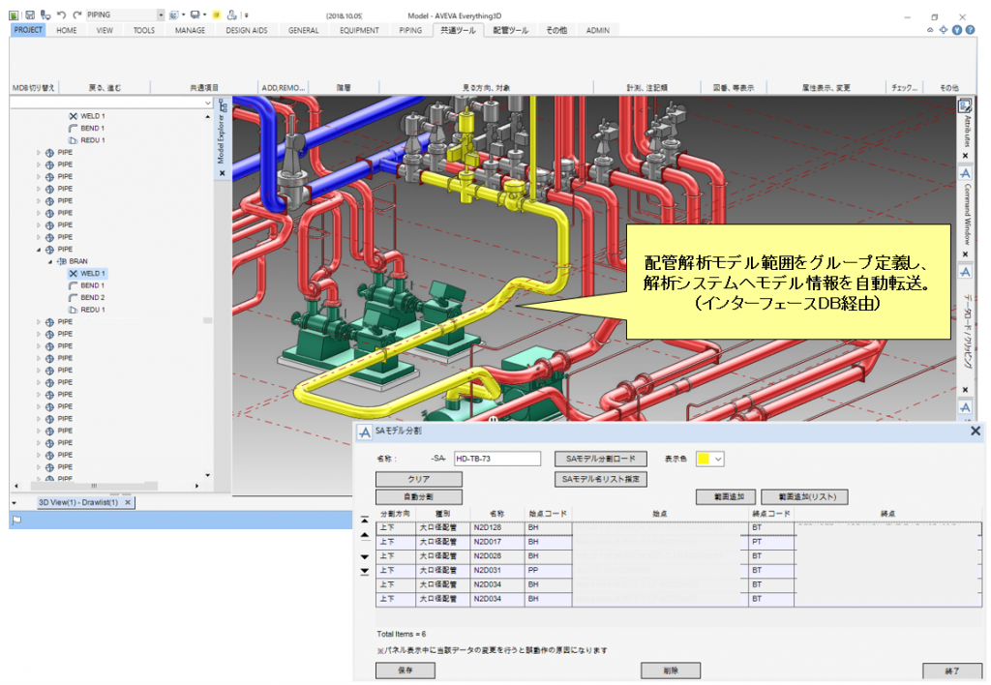
Task: Open the Attributes panel icon
Action: tap(965, 105)
